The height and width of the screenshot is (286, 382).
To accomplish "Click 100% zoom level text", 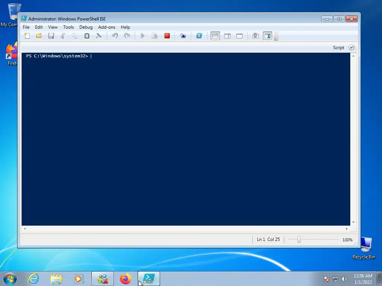I will point(347,240).
